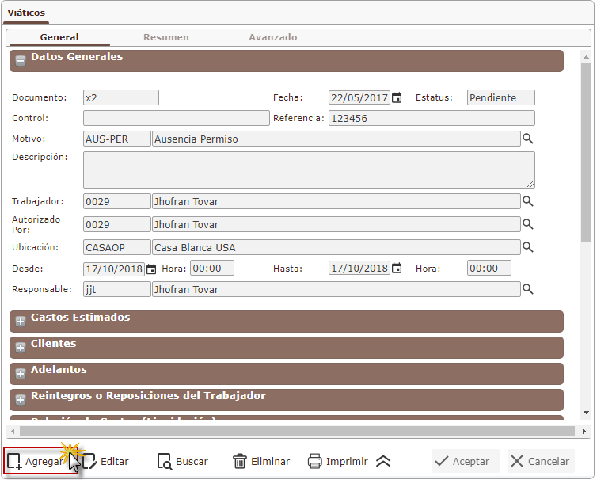Open the Trabajador lookup search icon

coord(528,201)
